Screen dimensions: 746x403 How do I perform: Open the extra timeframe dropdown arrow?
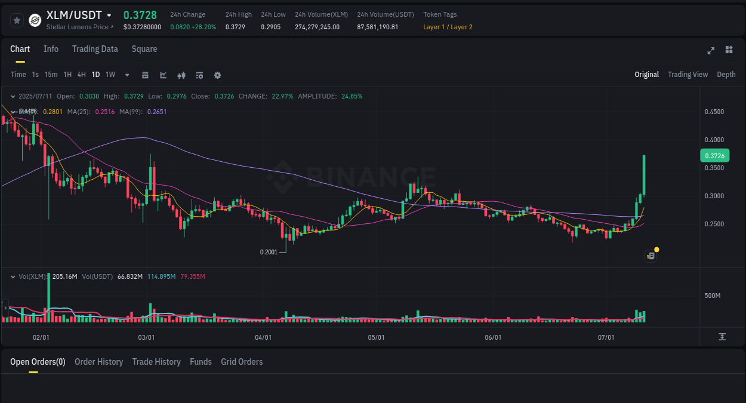point(127,75)
